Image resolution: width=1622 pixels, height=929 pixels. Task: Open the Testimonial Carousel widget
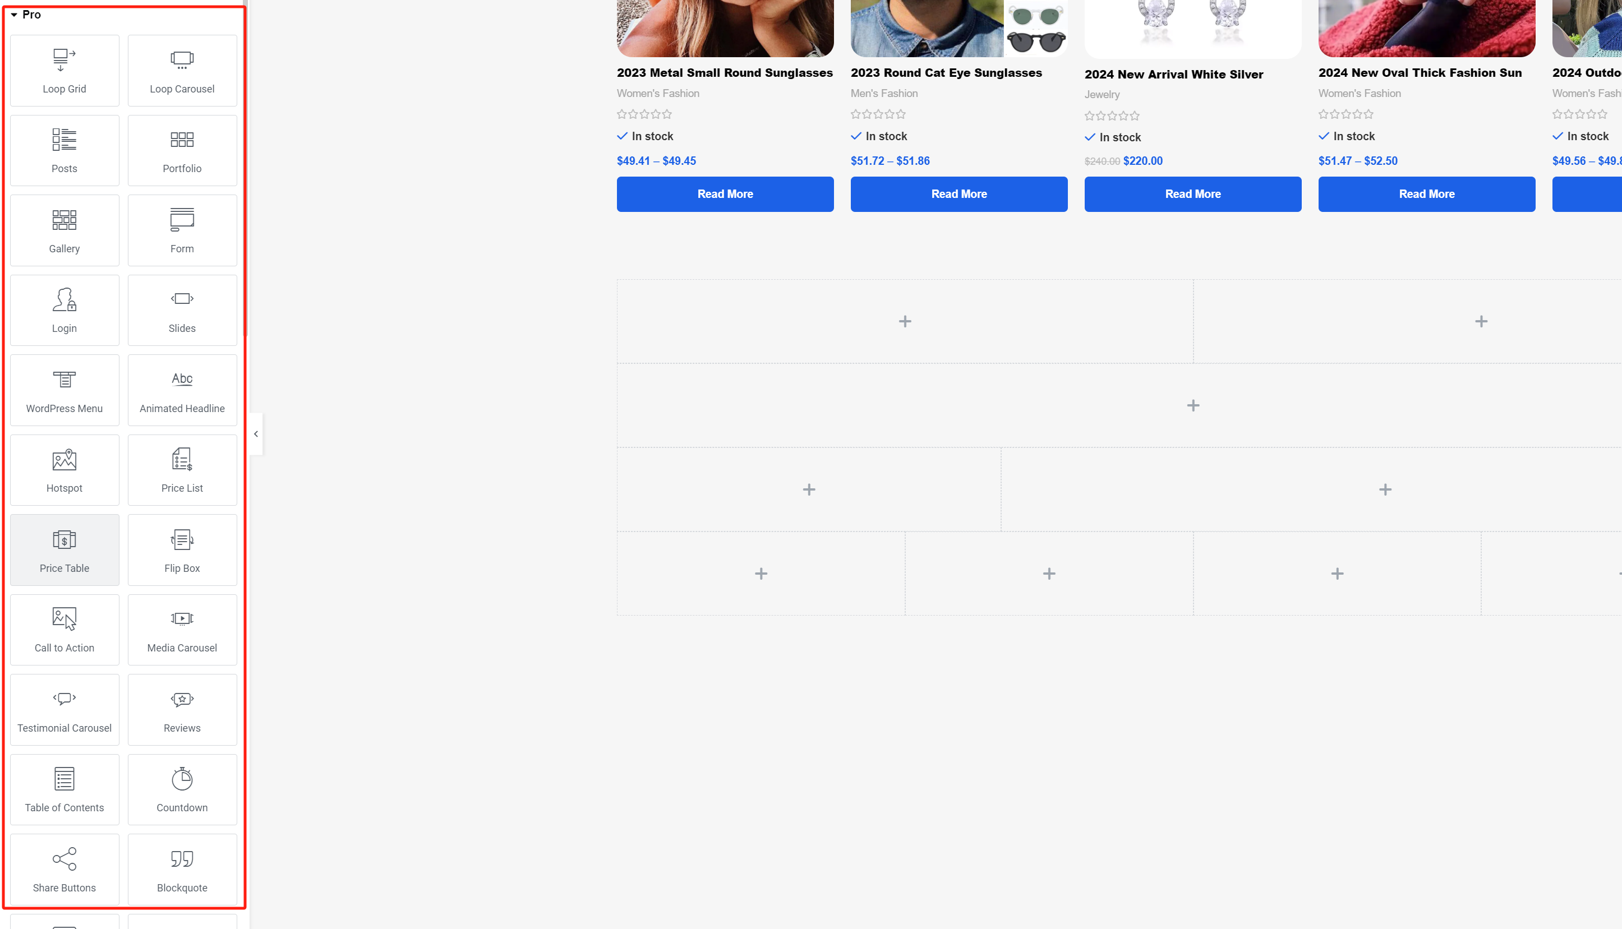tap(63, 709)
